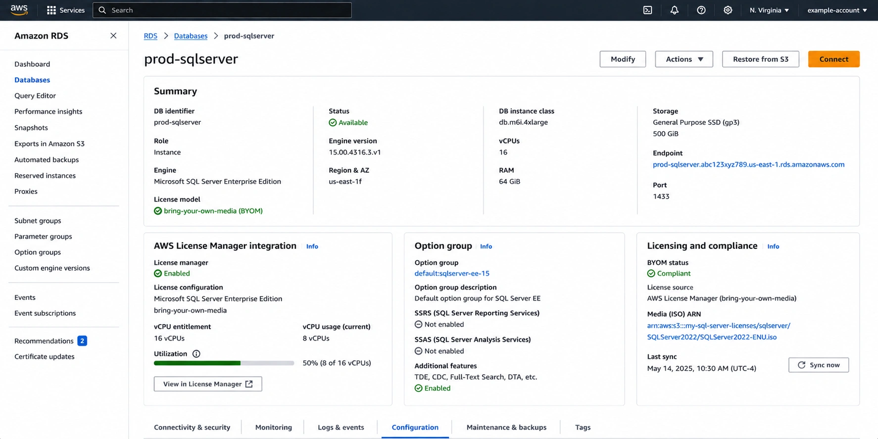Open Info for Licensing and compliance
This screenshot has width=878, height=439.
pyautogui.click(x=773, y=246)
